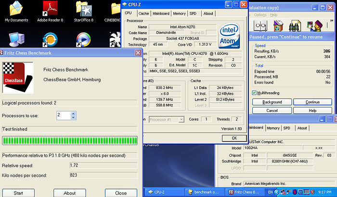The height and width of the screenshot is (197, 337).
Task: Expand WinRAR toolbar overflow chevron
Action: pos(331,21)
